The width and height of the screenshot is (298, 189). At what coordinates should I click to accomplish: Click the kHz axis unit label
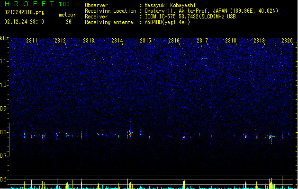pos(4,38)
